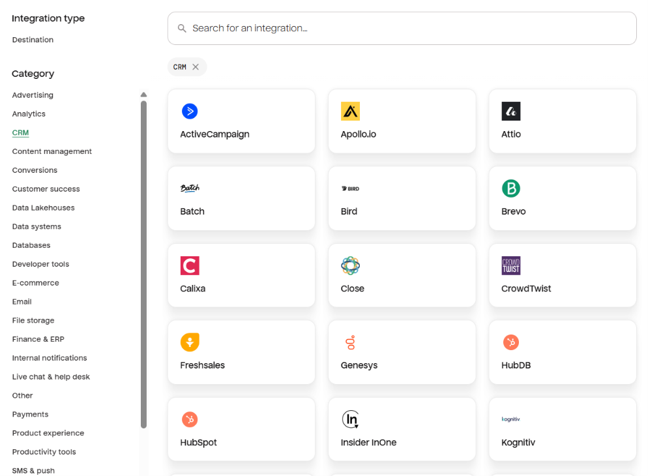Select the Other category
The image size is (648, 476).
tap(22, 395)
